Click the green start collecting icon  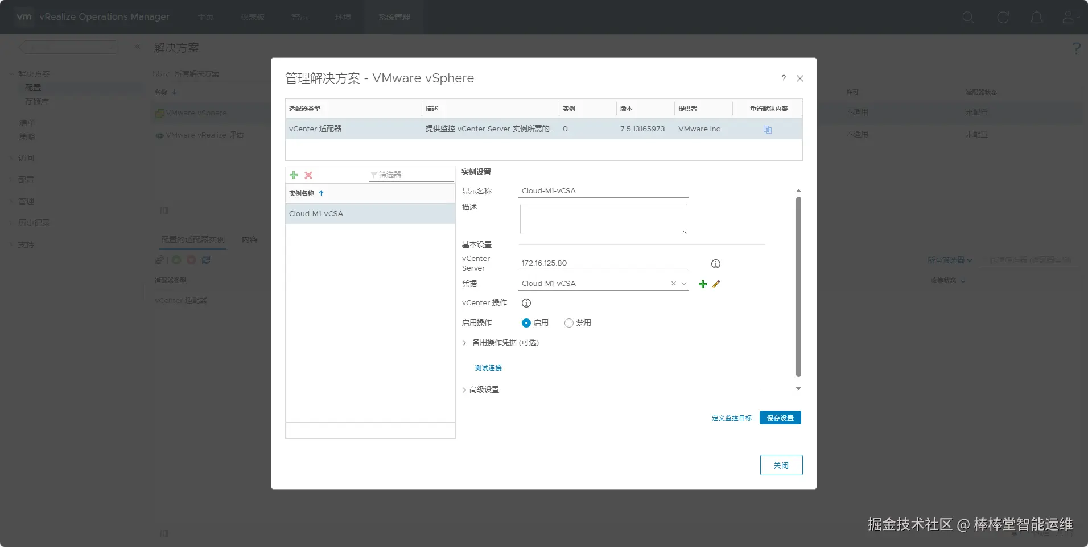(x=176, y=260)
